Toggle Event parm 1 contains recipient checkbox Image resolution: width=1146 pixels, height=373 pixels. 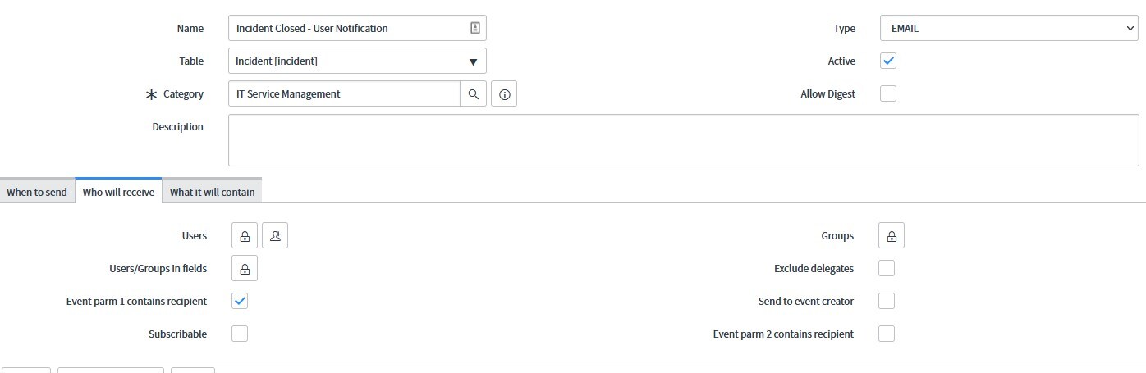[x=240, y=301]
